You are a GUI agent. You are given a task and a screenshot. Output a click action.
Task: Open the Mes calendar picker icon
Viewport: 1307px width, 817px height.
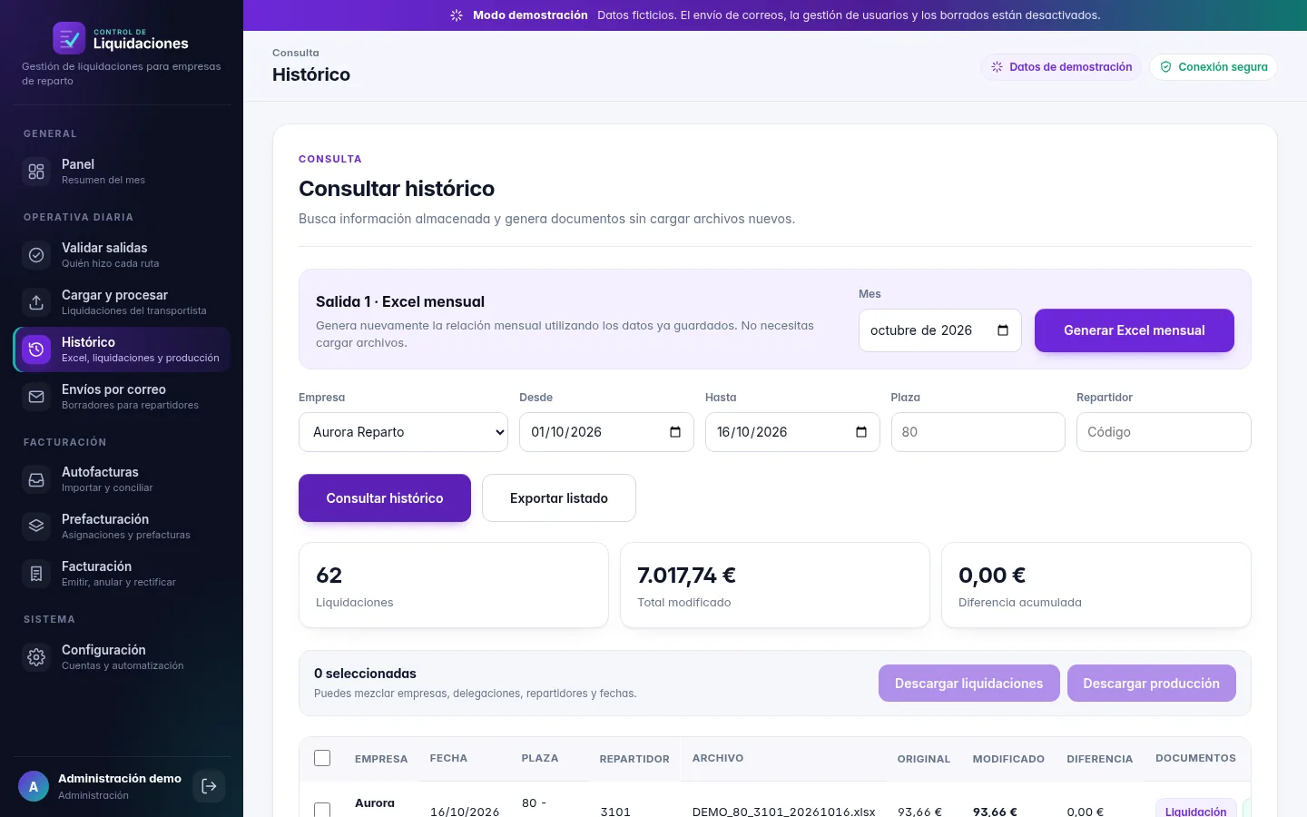tap(1003, 330)
